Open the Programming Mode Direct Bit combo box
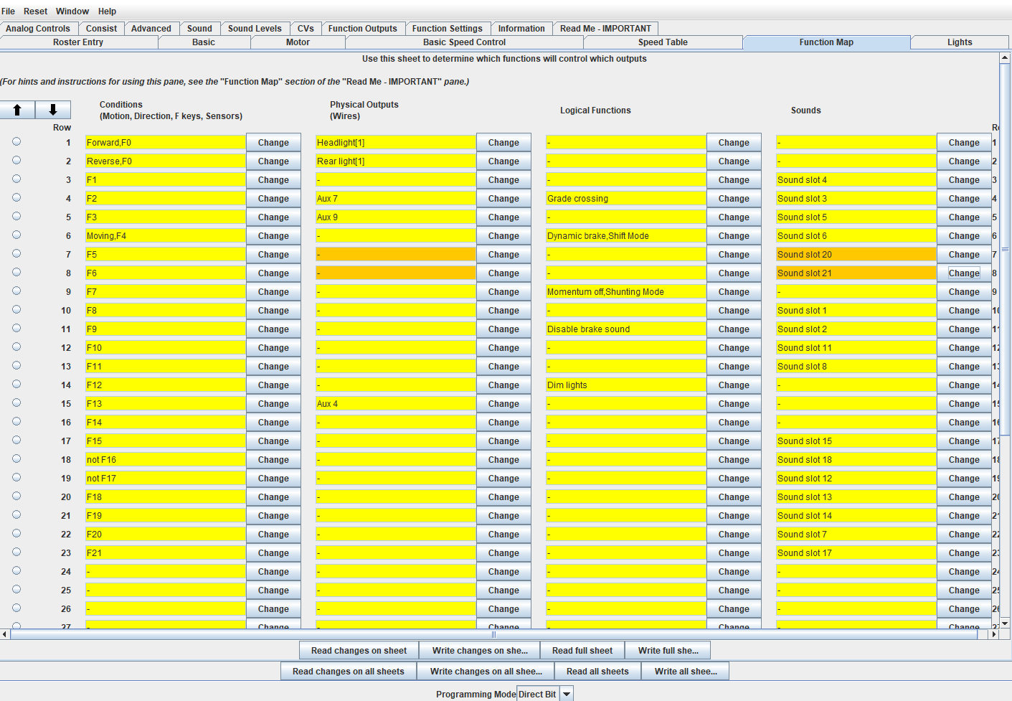 pos(537,694)
